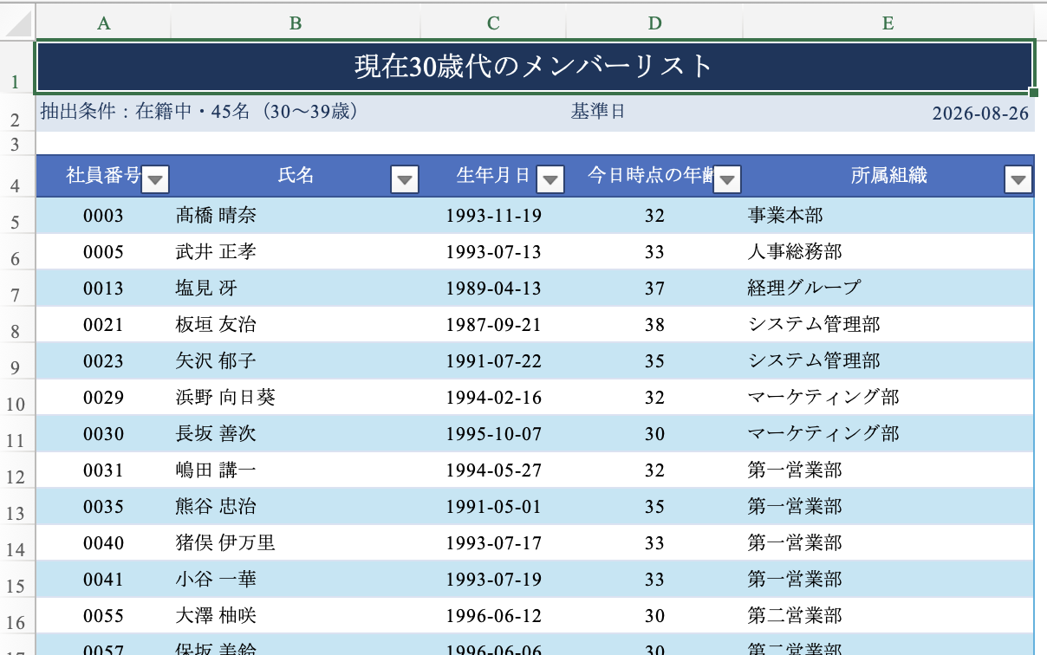1047x655 pixels.
Task: Open the 所属組織 filter dropdown
Action: [1019, 179]
